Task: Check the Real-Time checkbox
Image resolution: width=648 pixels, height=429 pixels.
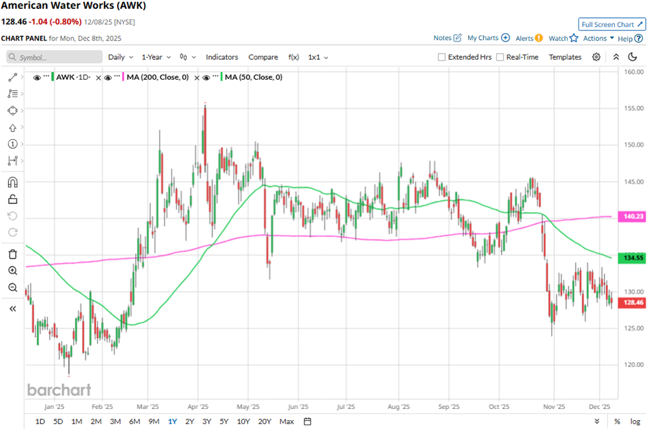Action: pyautogui.click(x=500, y=57)
